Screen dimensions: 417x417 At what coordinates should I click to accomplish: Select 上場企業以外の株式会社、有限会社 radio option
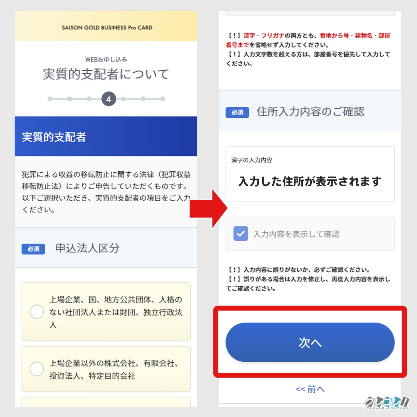click(36, 369)
